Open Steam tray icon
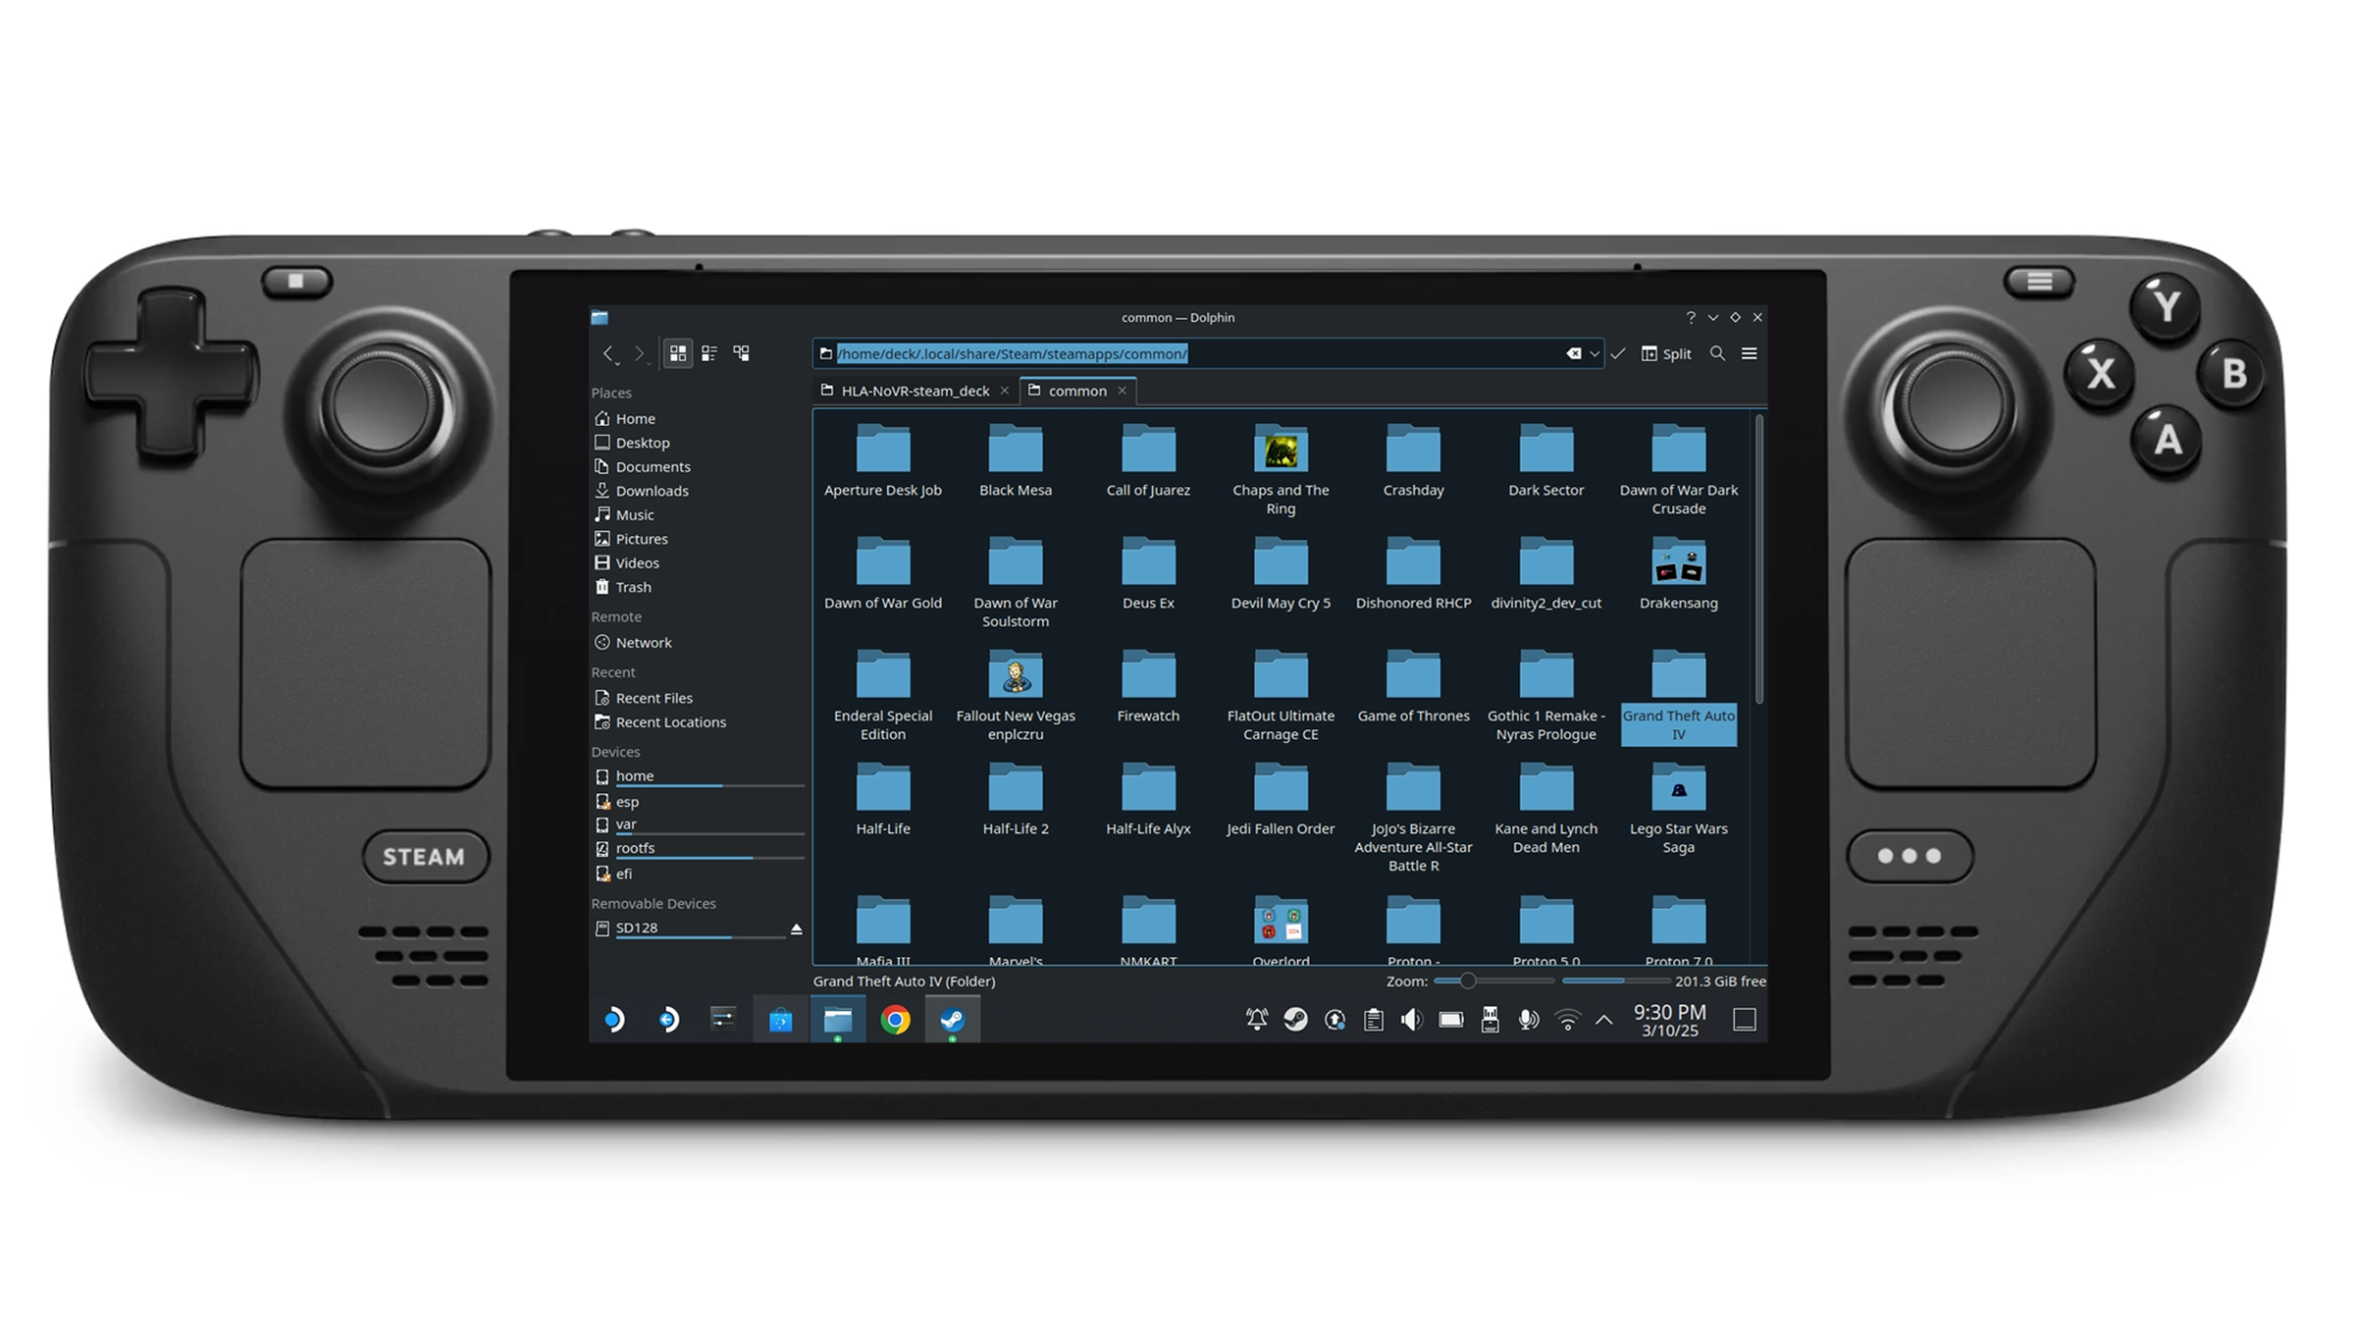2355x1325 pixels. point(1296,1020)
